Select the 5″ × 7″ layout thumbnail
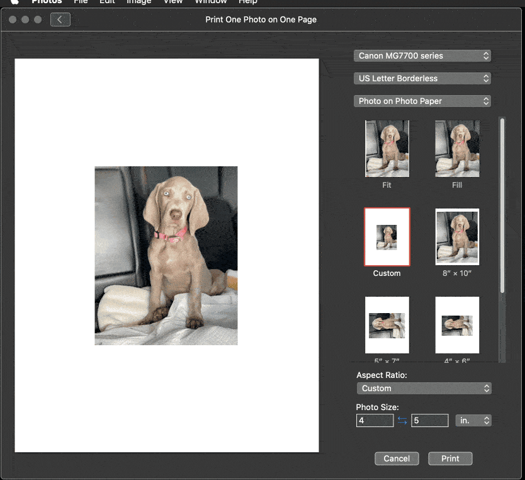This screenshot has height=480, width=525. pyautogui.click(x=387, y=325)
